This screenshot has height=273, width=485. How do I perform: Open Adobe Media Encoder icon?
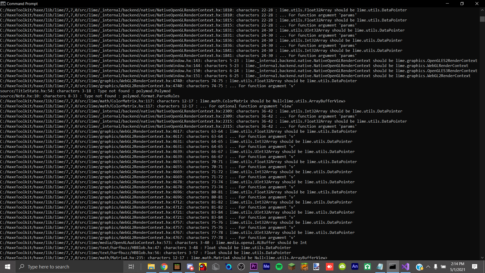click(x=266, y=267)
